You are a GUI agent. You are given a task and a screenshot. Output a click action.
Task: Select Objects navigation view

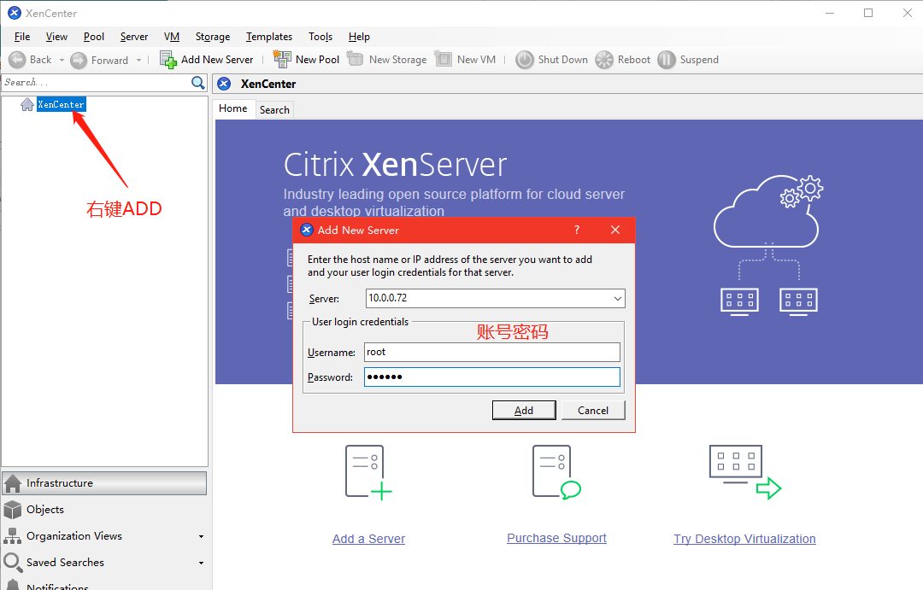(104, 510)
